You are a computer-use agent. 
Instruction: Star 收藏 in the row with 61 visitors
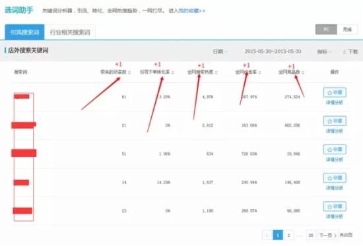pyautogui.click(x=335, y=92)
